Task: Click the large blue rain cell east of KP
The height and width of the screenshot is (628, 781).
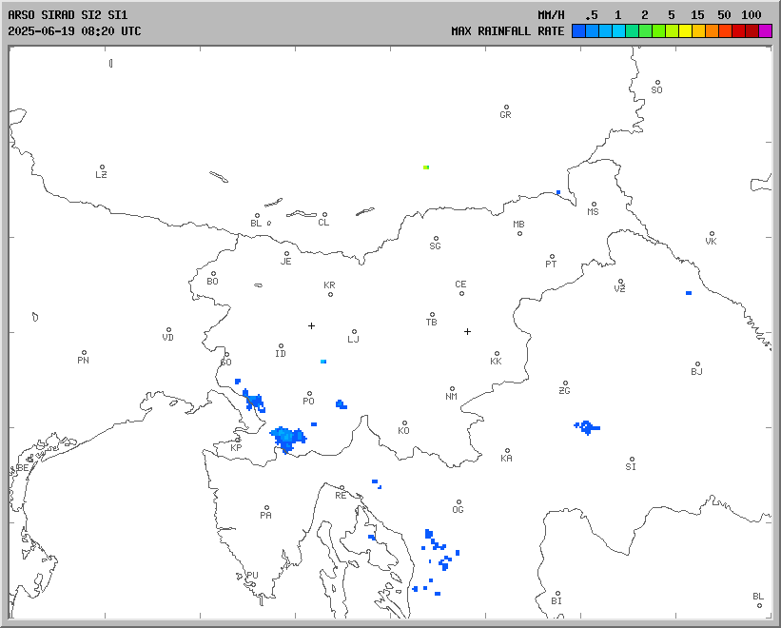Action: coord(287,438)
